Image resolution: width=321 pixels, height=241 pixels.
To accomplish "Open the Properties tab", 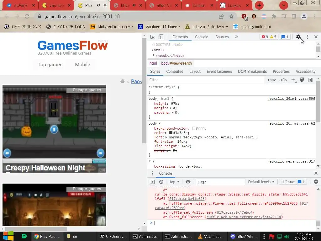I will click(x=281, y=71).
